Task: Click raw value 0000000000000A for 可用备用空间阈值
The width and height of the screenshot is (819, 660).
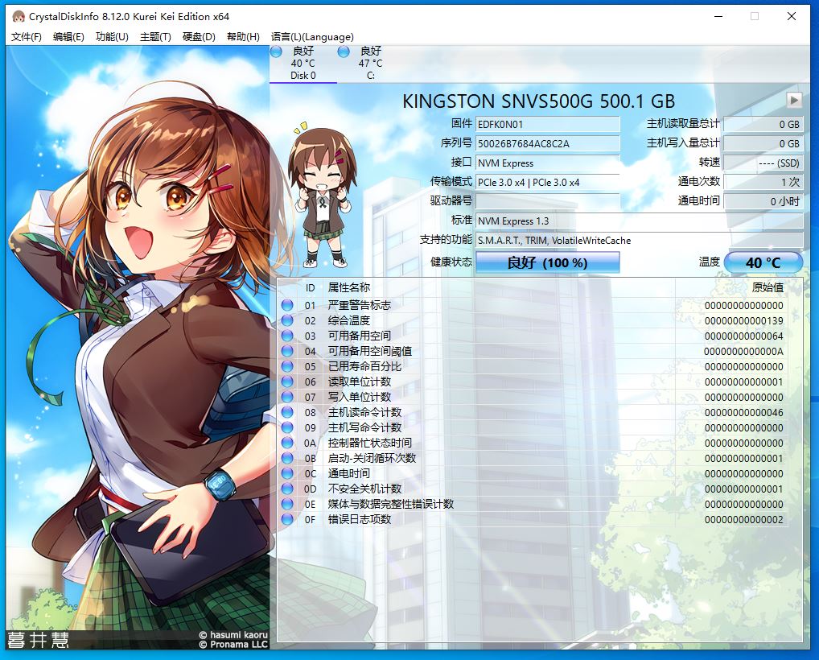Action: [x=744, y=352]
